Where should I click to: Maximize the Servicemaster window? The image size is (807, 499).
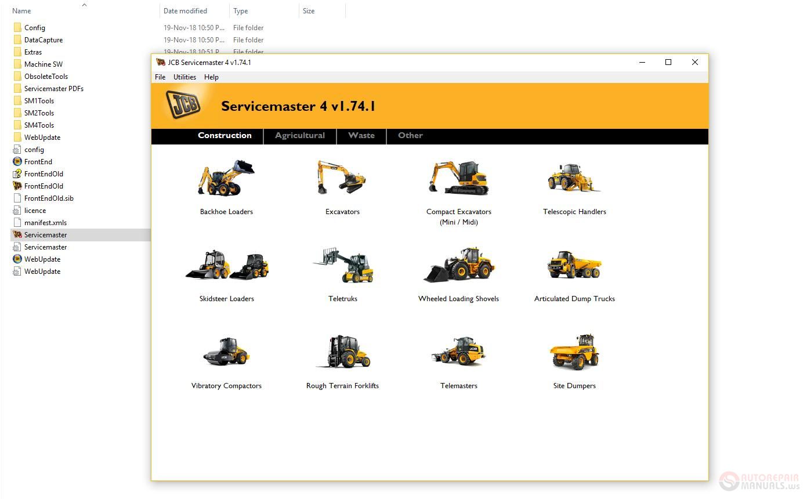tap(668, 62)
